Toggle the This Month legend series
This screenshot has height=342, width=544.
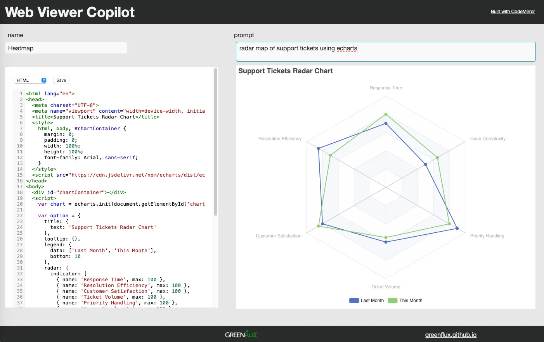coord(411,301)
